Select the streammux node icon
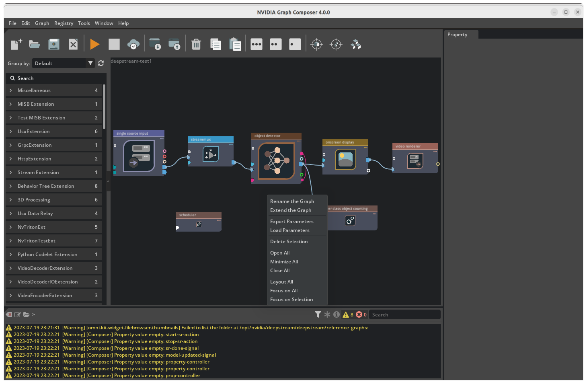 coord(211,154)
